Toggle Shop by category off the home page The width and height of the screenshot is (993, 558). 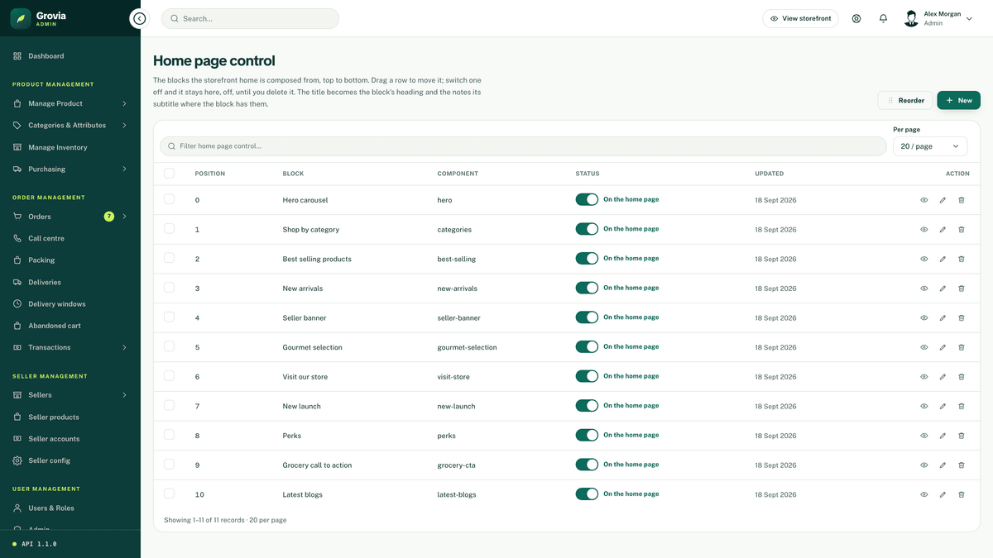point(587,229)
